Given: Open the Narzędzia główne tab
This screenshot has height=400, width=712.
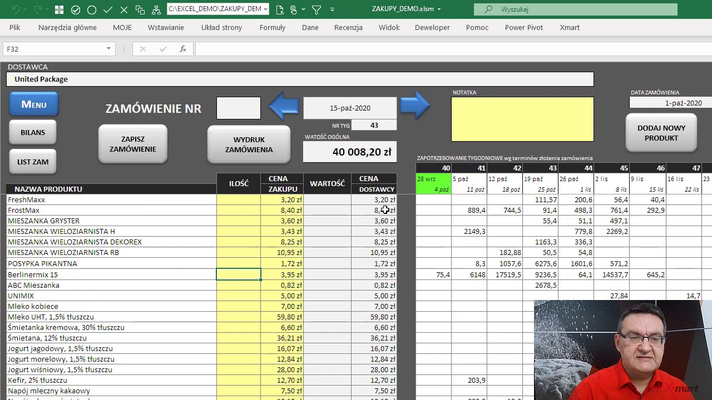Looking at the screenshot, I should (67, 27).
